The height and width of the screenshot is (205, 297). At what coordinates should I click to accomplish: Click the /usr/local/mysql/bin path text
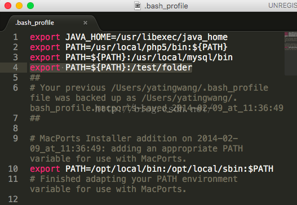pos(182,57)
